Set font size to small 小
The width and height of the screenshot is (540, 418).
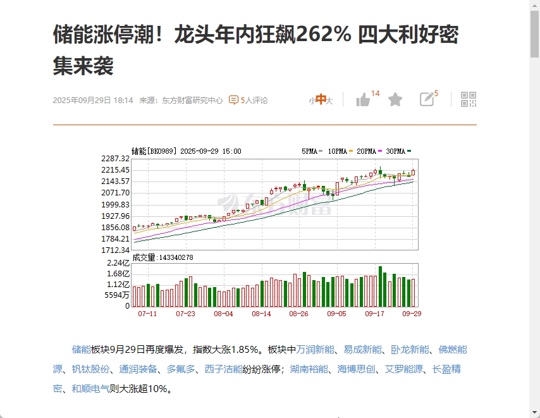coord(312,101)
